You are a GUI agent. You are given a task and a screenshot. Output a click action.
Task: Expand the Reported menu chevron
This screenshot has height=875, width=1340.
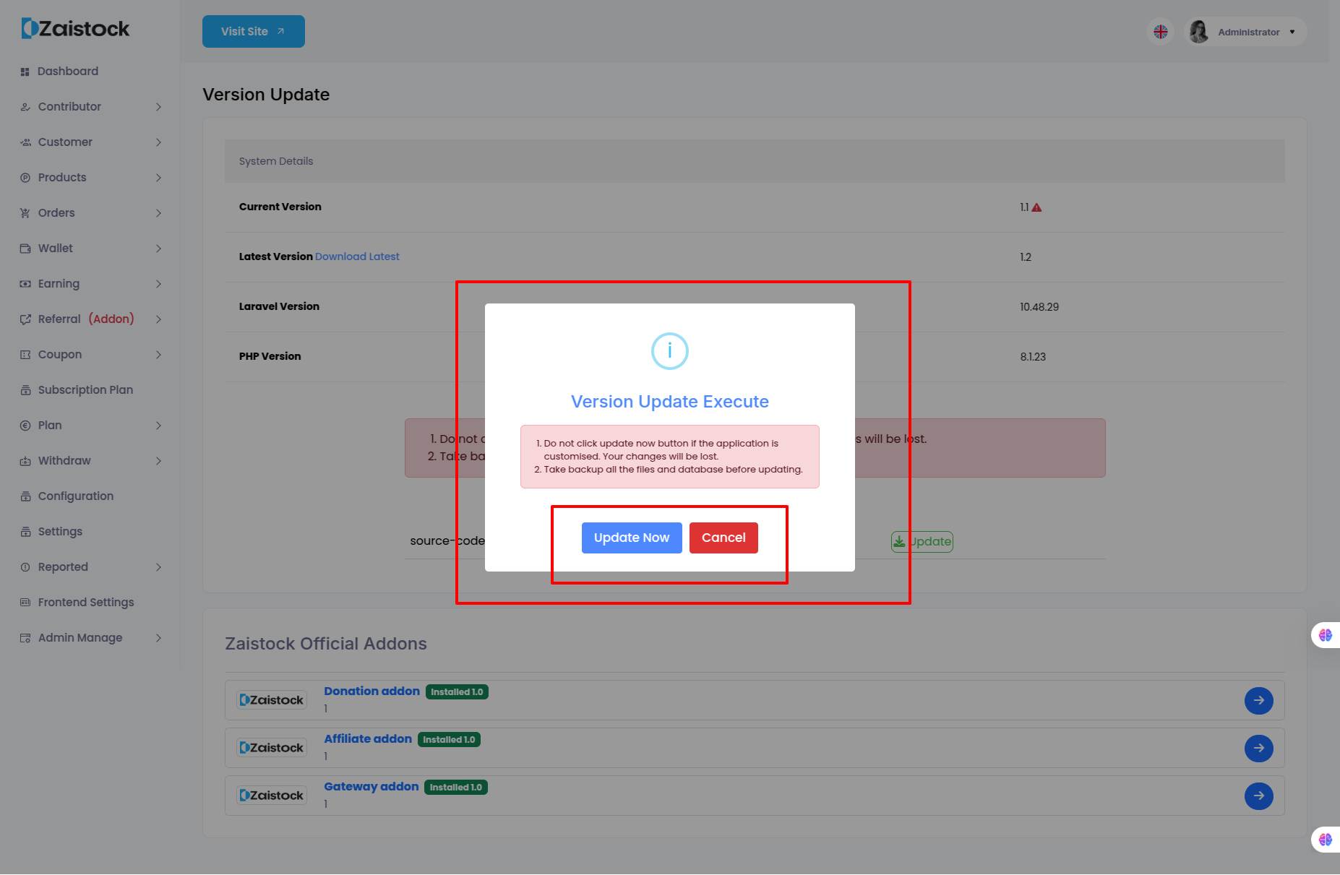158,567
